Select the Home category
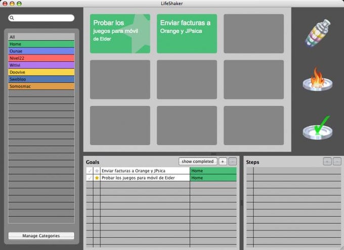 [x=41, y=44]
